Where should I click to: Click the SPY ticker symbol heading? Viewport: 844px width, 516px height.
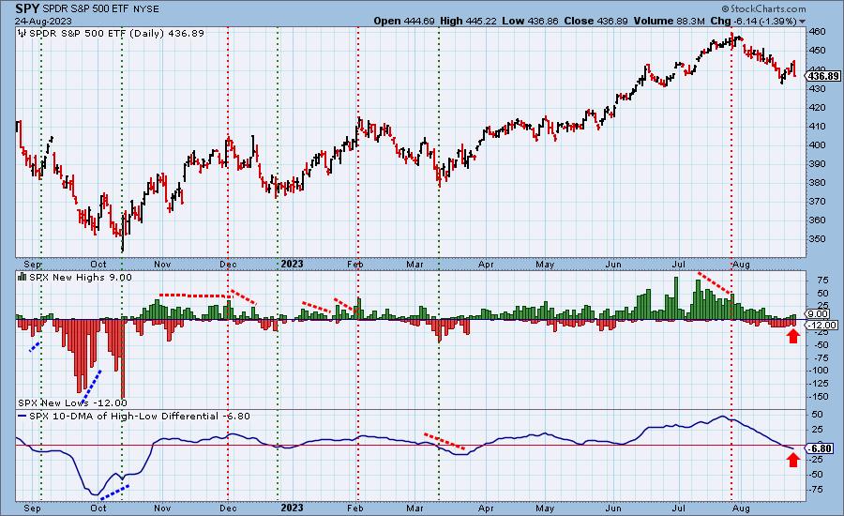point(26,8)
